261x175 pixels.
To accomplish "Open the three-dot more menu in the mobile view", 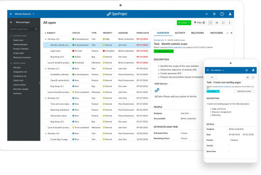I will [x=253, y=77].
